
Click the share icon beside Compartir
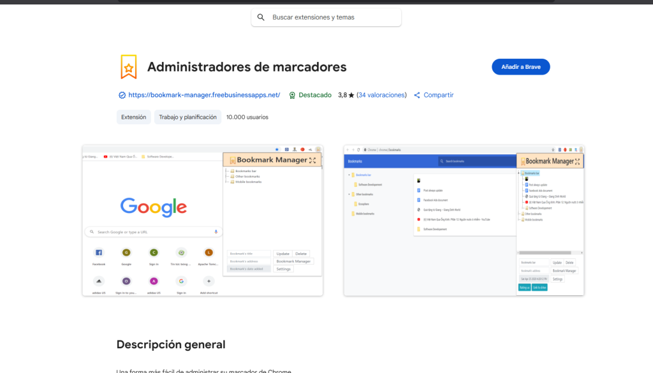[417, 95]
